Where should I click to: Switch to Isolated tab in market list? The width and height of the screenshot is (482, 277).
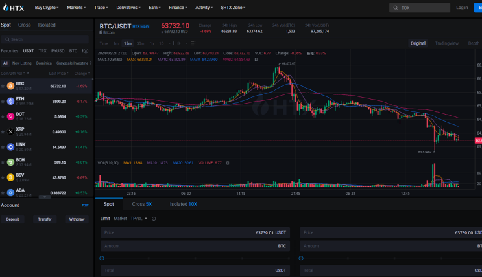click(47, 25)
